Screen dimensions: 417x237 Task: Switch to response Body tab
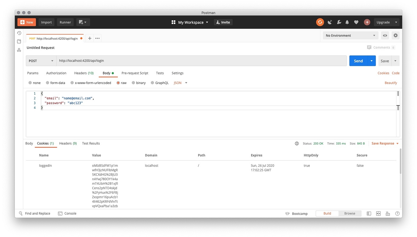29,144
